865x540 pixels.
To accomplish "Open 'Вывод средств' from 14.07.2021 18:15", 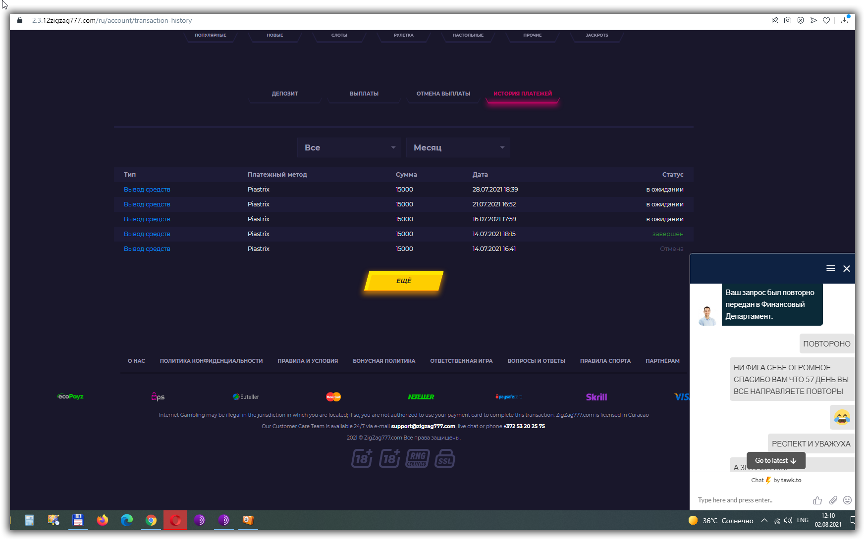I will click(x=147, y=234).
